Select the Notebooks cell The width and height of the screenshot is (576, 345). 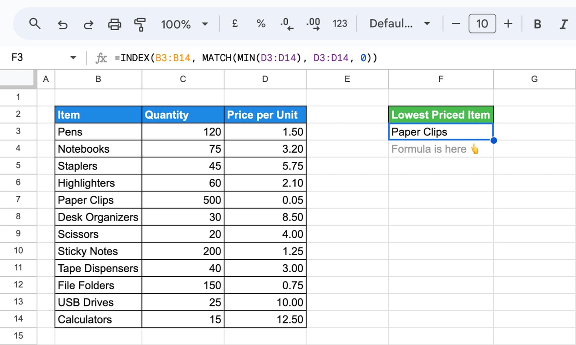tap(98, 149)
